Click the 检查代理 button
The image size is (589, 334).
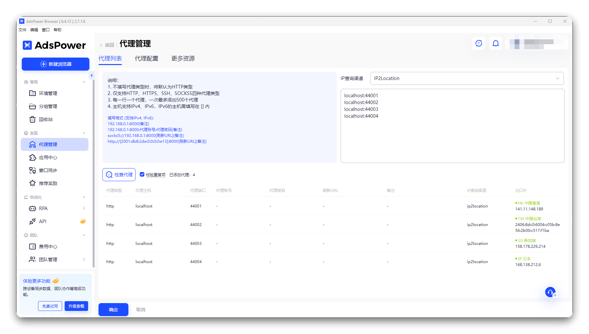pos(119,175)
